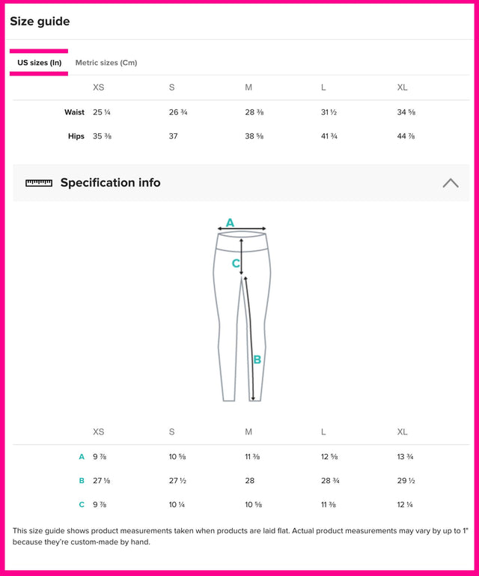Click the teal B row label in specification table

coord(82,480)
